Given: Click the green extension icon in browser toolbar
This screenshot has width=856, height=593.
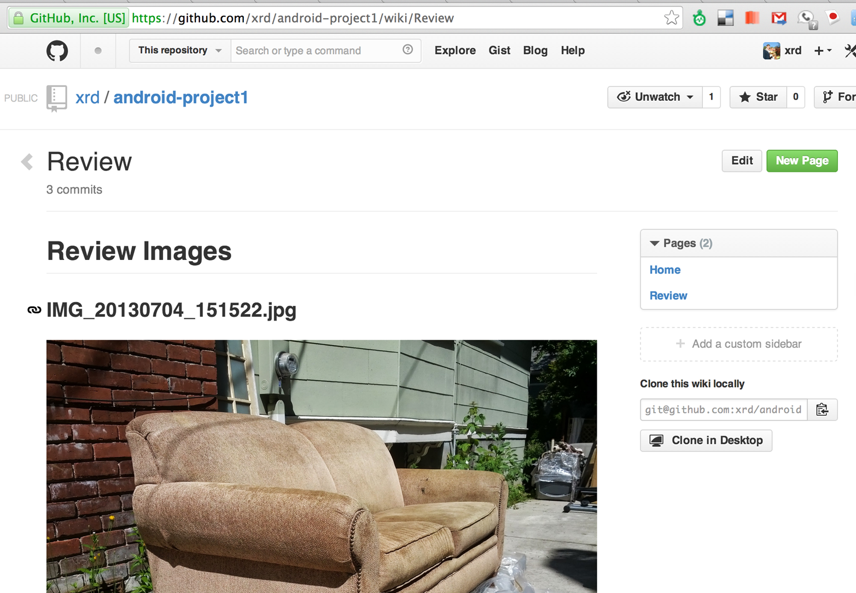Looking at the screenshot, I should pyautogui.click(x=699, y=19).
